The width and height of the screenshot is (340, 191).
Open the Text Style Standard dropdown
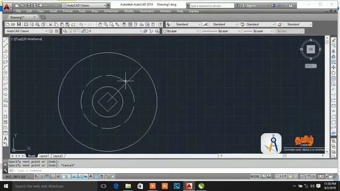[187, 24]
